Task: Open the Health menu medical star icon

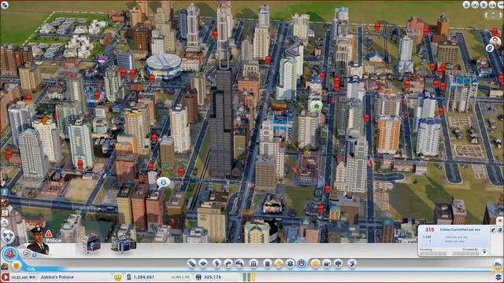Action: coord(290,264)
